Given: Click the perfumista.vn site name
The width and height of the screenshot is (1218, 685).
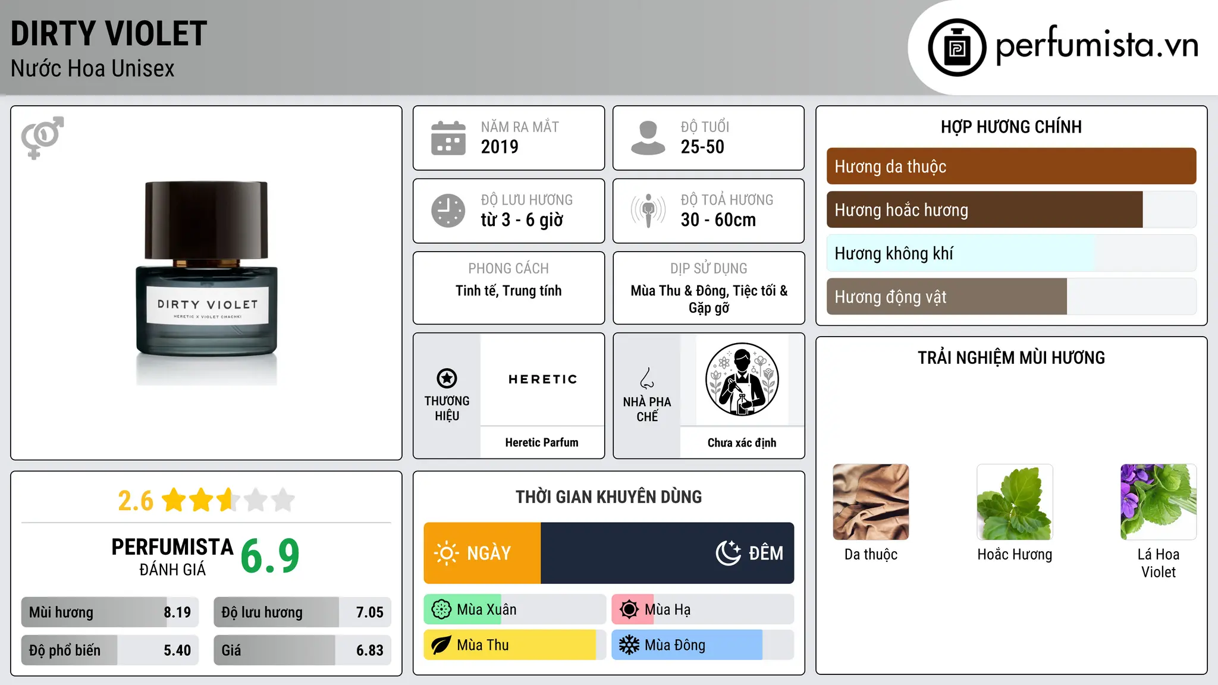Looking at the screenshot, I should pos(1097,46).
